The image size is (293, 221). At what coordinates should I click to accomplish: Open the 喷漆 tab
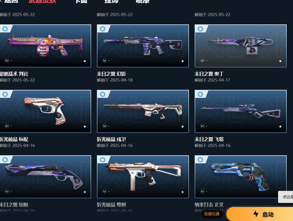pos(143,1)
